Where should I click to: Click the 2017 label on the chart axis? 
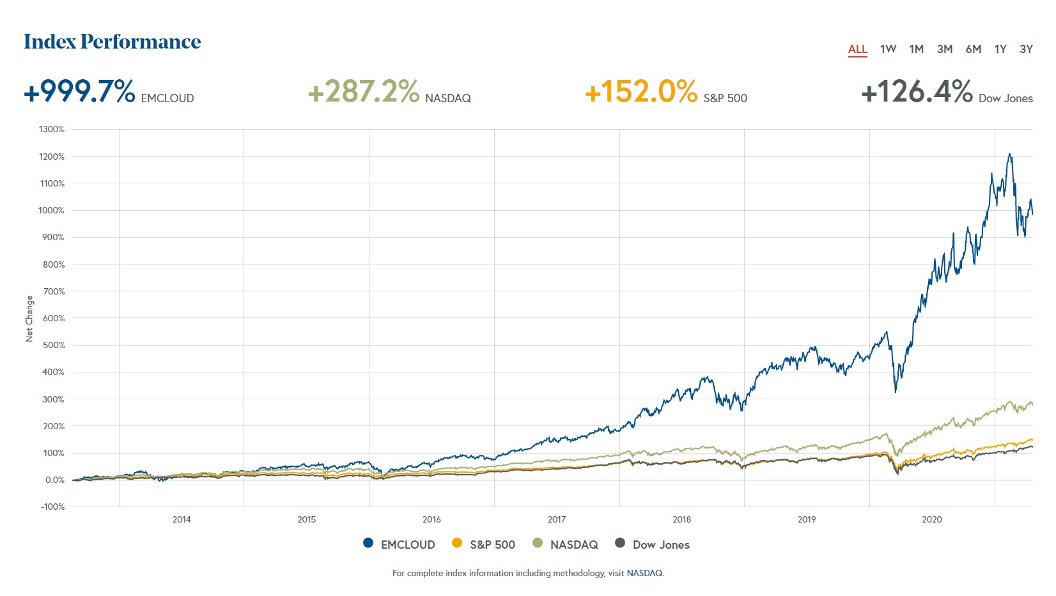[557, 519]
